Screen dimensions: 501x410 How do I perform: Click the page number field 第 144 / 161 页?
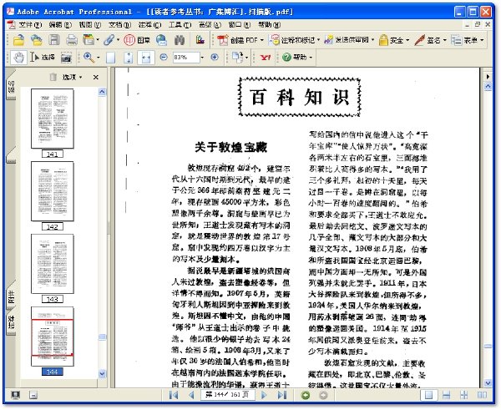click(227, 395)
